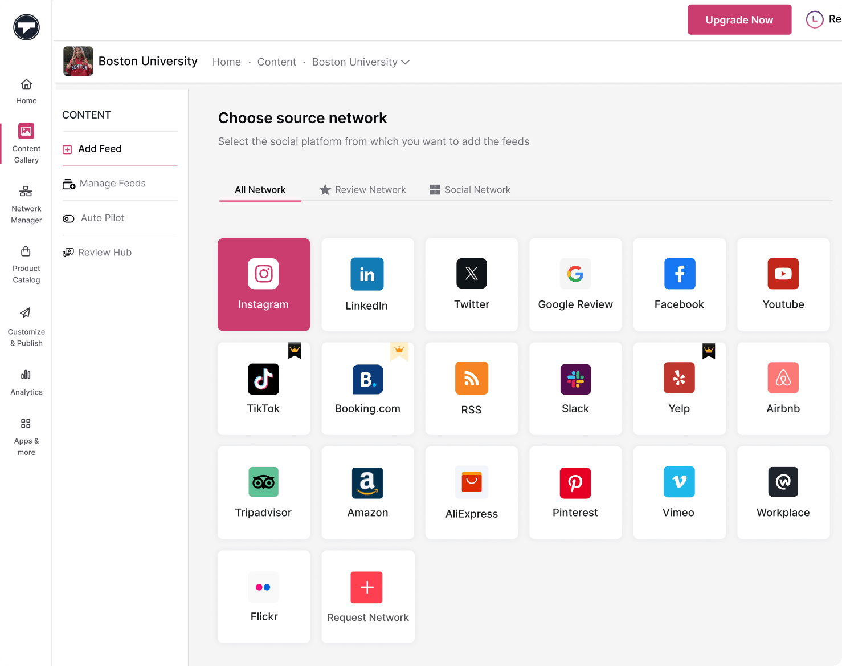842x666 pixels.
Task: Pick the TikTok network icon
Action: pos(264,379)
